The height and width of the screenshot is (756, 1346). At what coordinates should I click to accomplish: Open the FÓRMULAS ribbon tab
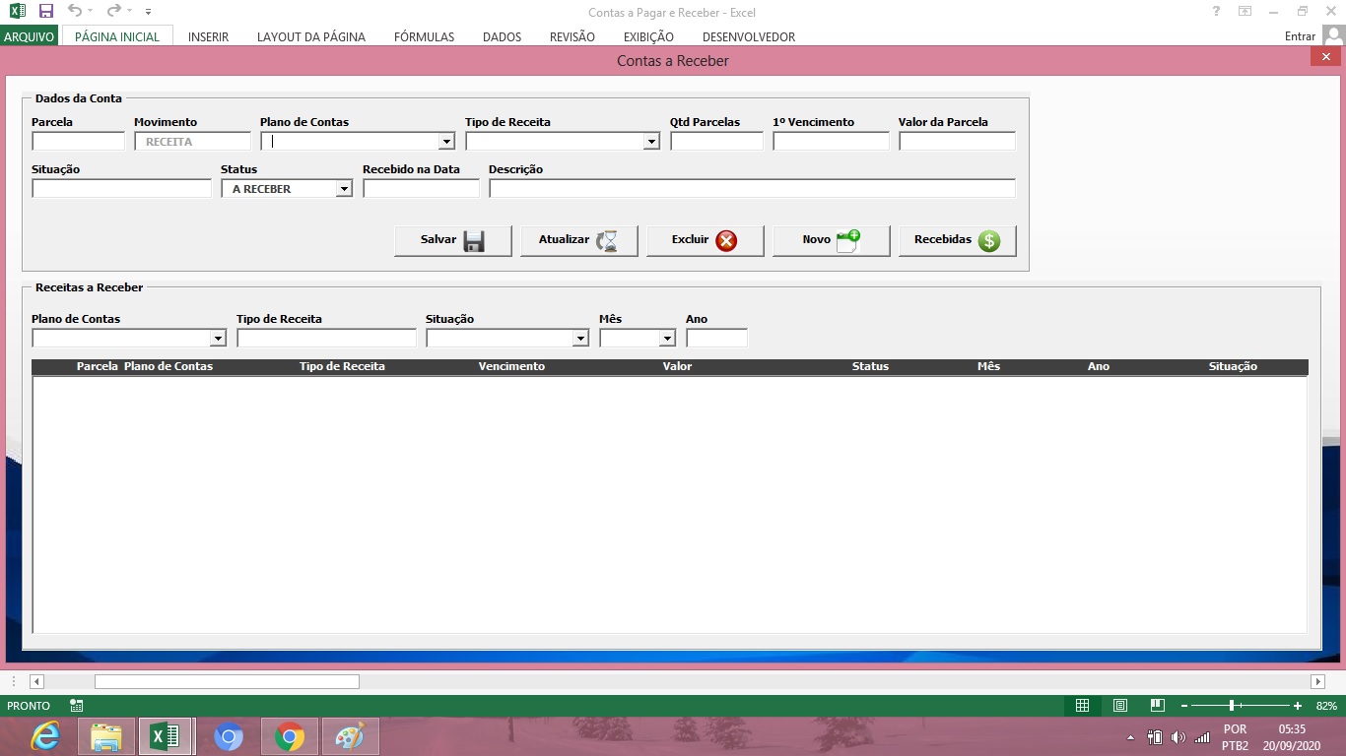pos(424,36)
